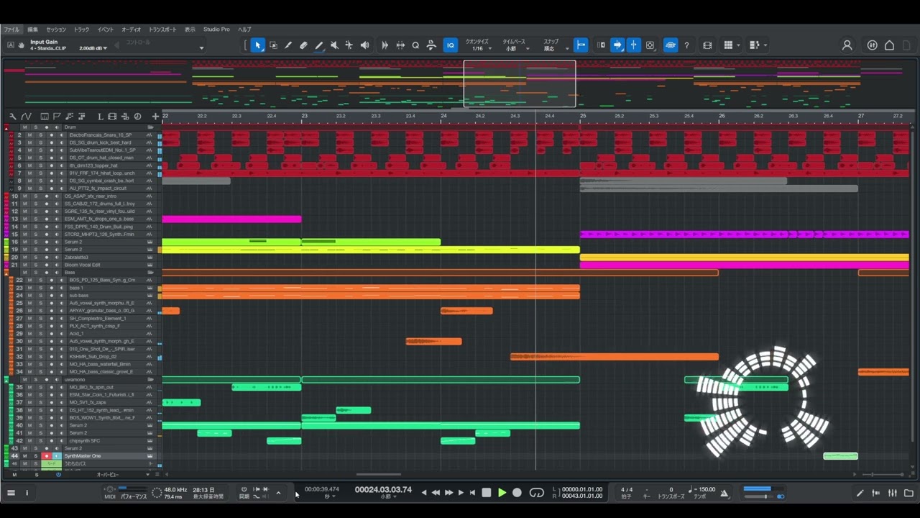920x518 pixels.
Task: Click the Play button in transport
Action: click(502, 493)
